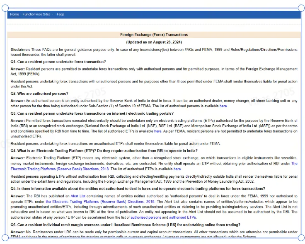Open Functionwise Sites breadcrumb item

coord(36,14)
